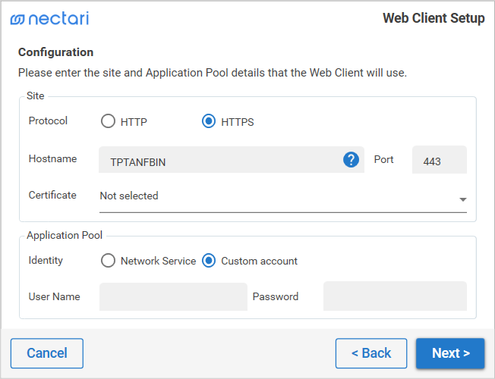
Task: Click the Application Pool group label
Action: click(65, 235)
